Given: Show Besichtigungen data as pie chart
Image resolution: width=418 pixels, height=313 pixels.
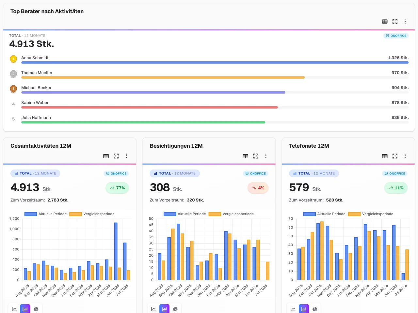Looking at the screenshot, I should pyautogui.click(x=175, y=309).
